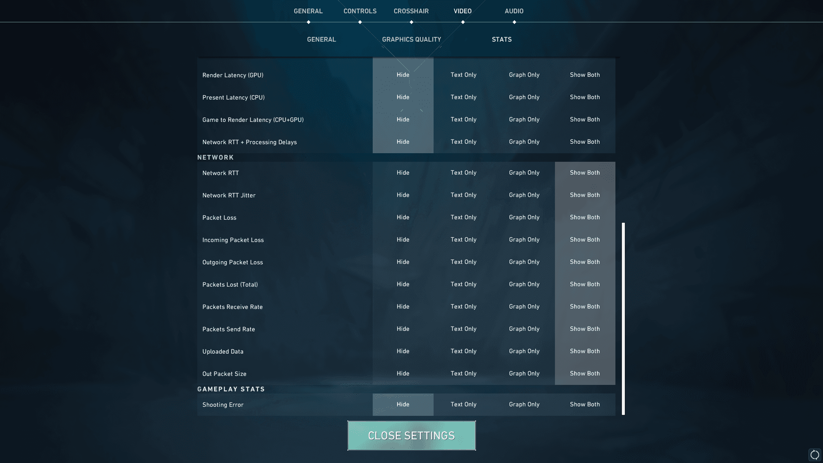
Task: Set Packets Receive Rate to Graph Only
Action: (x=524, y=307)
